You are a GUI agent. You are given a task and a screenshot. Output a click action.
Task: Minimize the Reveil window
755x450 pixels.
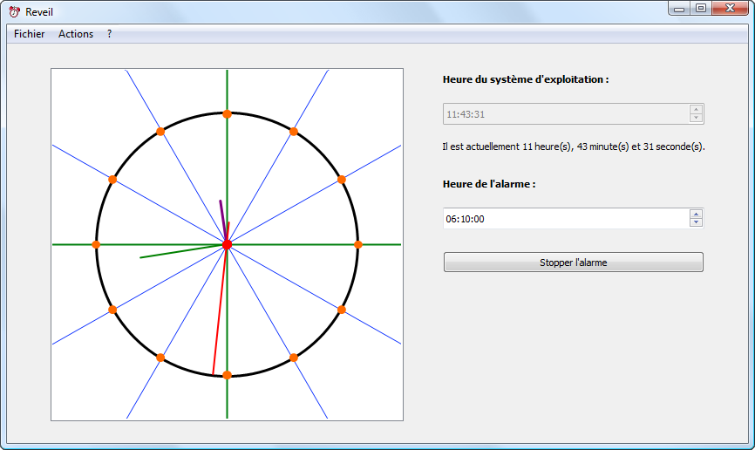point(680,8)
